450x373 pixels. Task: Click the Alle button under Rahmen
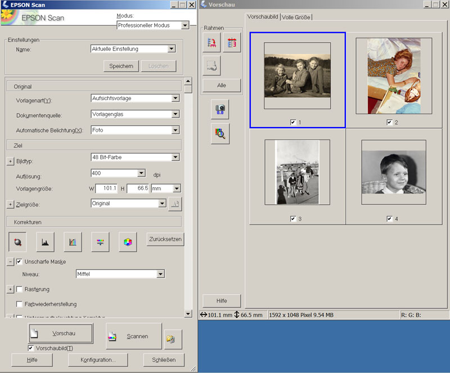(222, 86)
